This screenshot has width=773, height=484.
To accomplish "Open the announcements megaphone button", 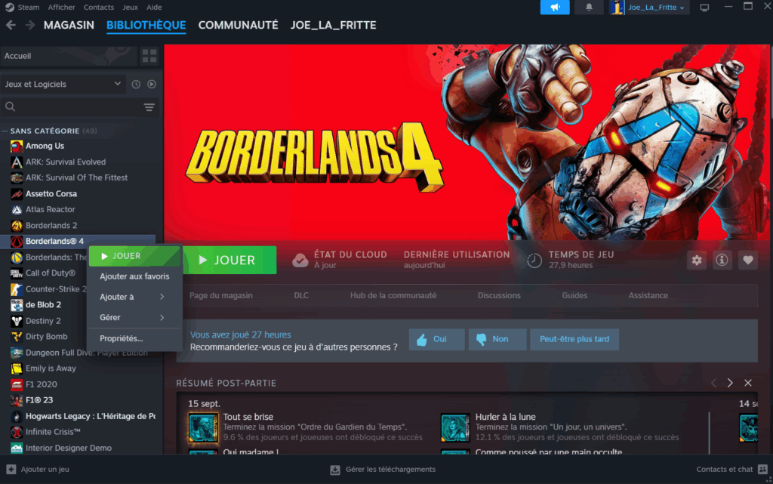I will point(555,8).
